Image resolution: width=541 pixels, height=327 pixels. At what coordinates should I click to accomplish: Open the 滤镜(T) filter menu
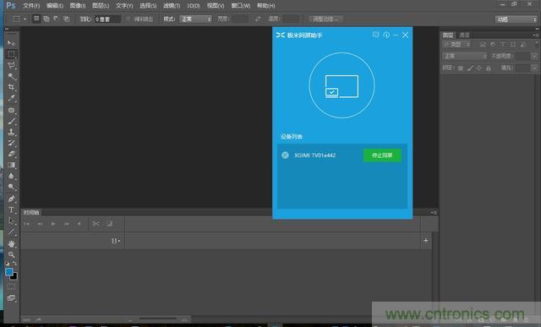click(x=172, y=6)
